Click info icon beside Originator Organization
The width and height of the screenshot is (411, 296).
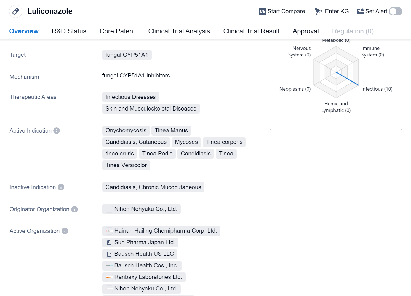tap(74, 209)
